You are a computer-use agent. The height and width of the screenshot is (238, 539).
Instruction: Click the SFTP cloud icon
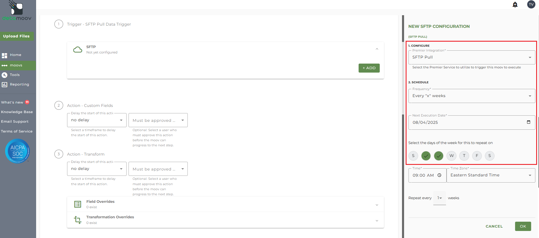point(78,50)
